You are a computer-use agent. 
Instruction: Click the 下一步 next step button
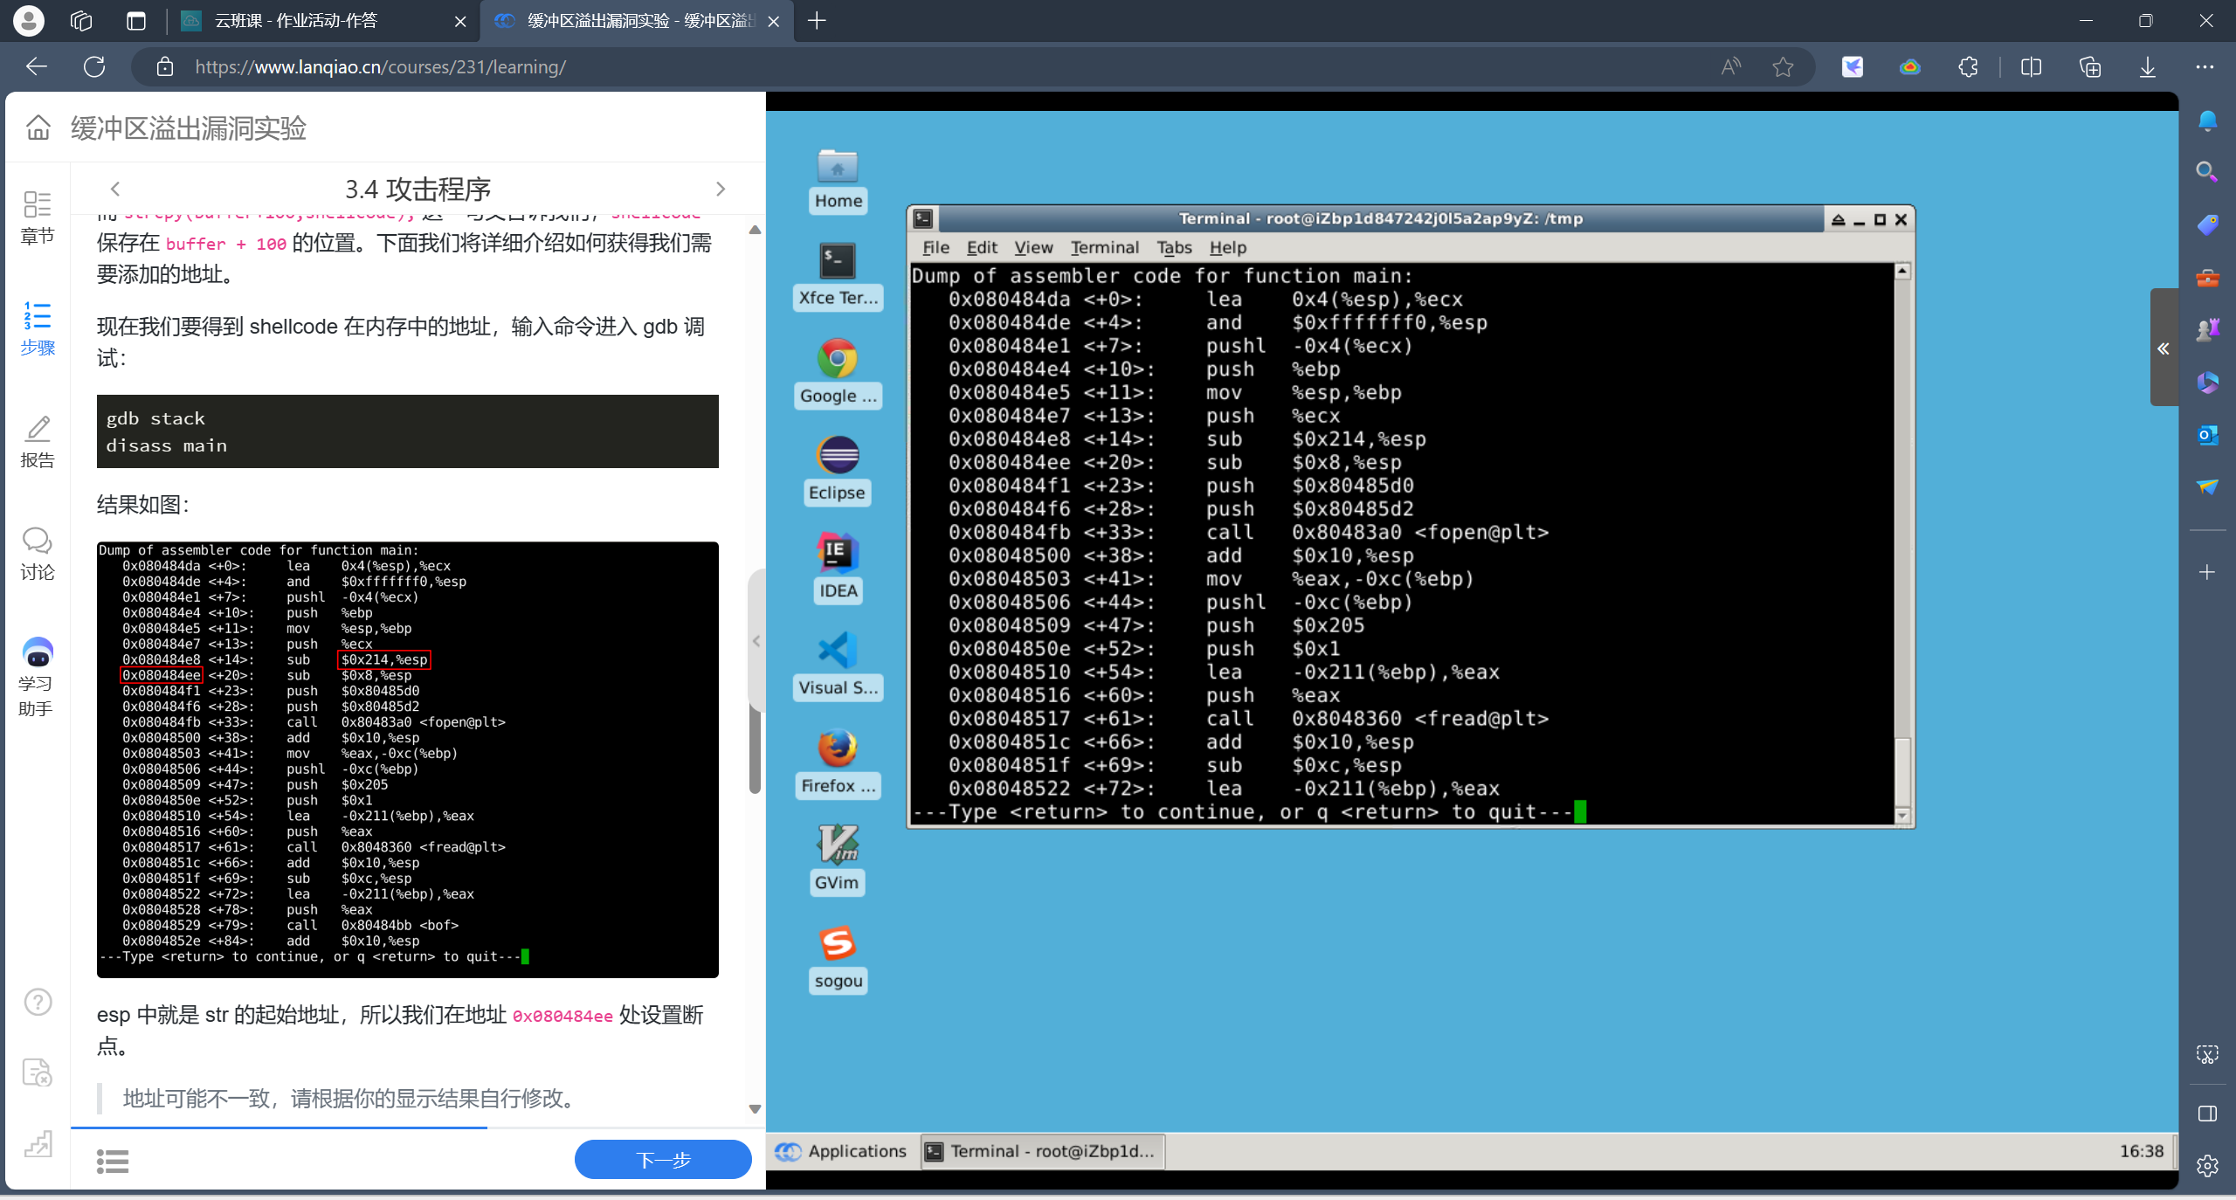(x=663, y=1159)
